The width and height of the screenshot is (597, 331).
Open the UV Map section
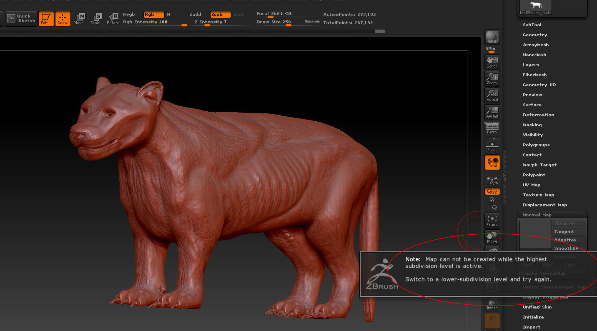click(532, 185)
